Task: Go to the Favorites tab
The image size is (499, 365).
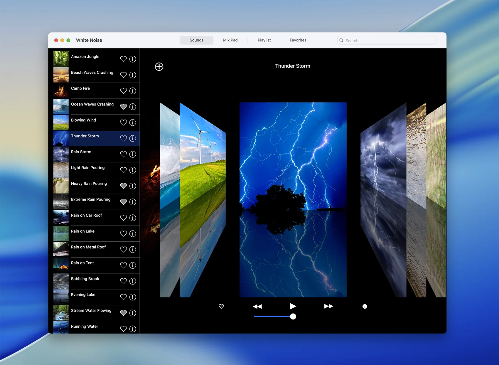Action: tap(298, 40)
